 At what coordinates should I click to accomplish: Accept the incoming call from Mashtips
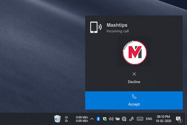(x=134, y=100)
